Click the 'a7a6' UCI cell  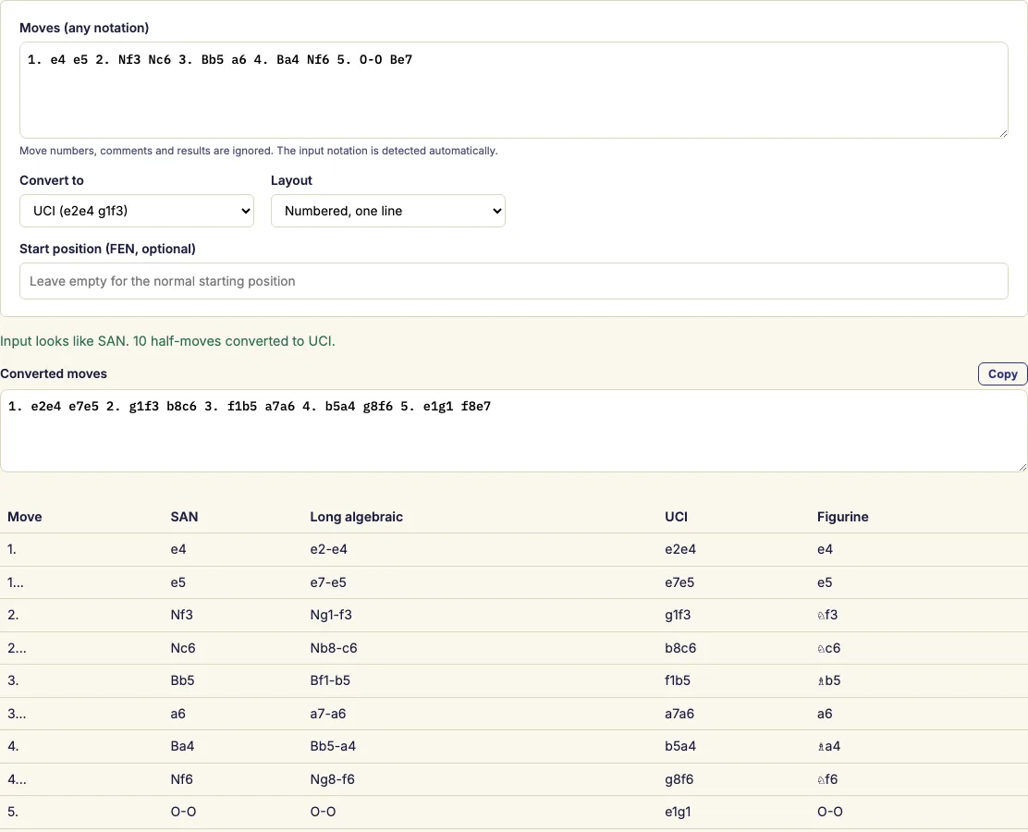(x=679, y=714)
